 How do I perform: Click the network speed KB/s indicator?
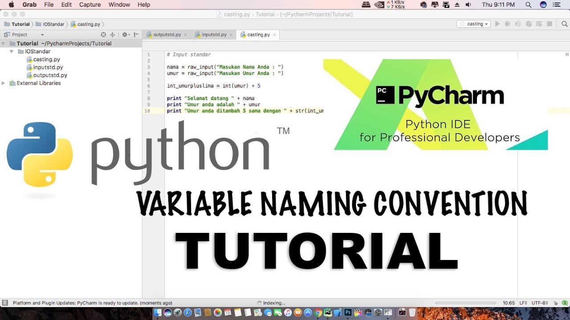pos(395,4)
